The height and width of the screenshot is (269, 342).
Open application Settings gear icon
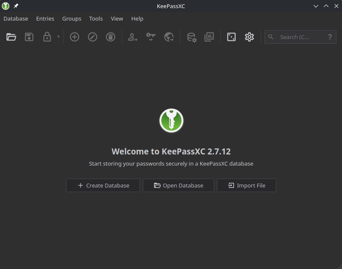[249, 37]
